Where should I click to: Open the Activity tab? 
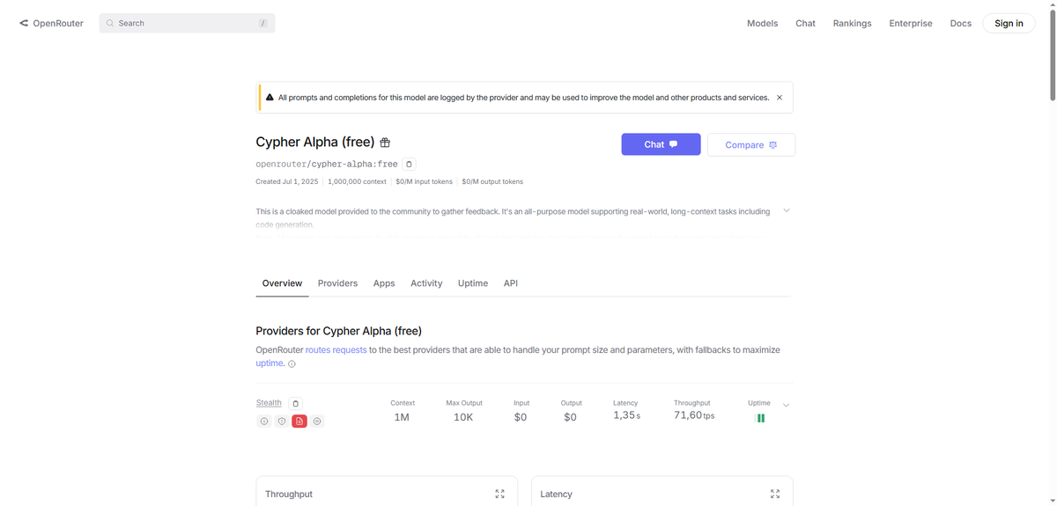pos(426,283)
